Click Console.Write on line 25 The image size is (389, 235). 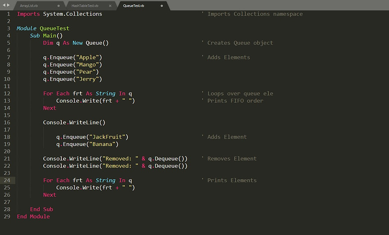pyautogui.click(x=77, y=188)
